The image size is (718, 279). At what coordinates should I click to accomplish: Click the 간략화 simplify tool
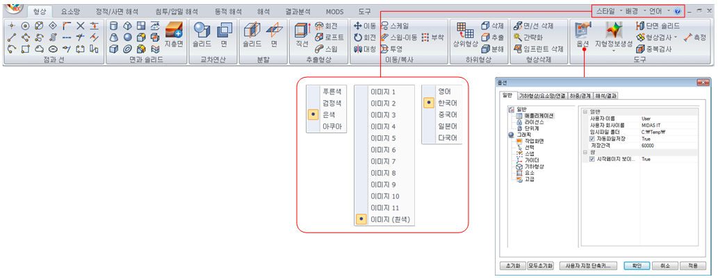[528, 37]
